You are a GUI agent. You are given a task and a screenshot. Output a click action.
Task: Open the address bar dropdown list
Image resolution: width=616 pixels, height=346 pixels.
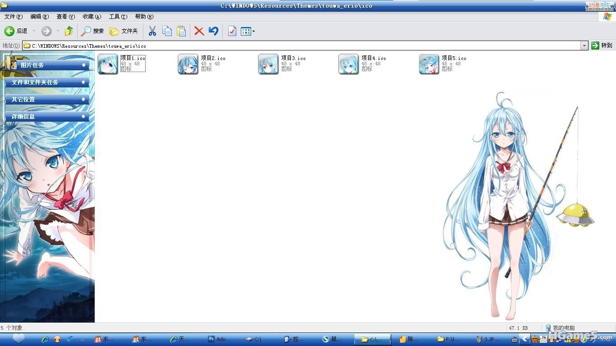pyautogui.click(x=584, y=46)
